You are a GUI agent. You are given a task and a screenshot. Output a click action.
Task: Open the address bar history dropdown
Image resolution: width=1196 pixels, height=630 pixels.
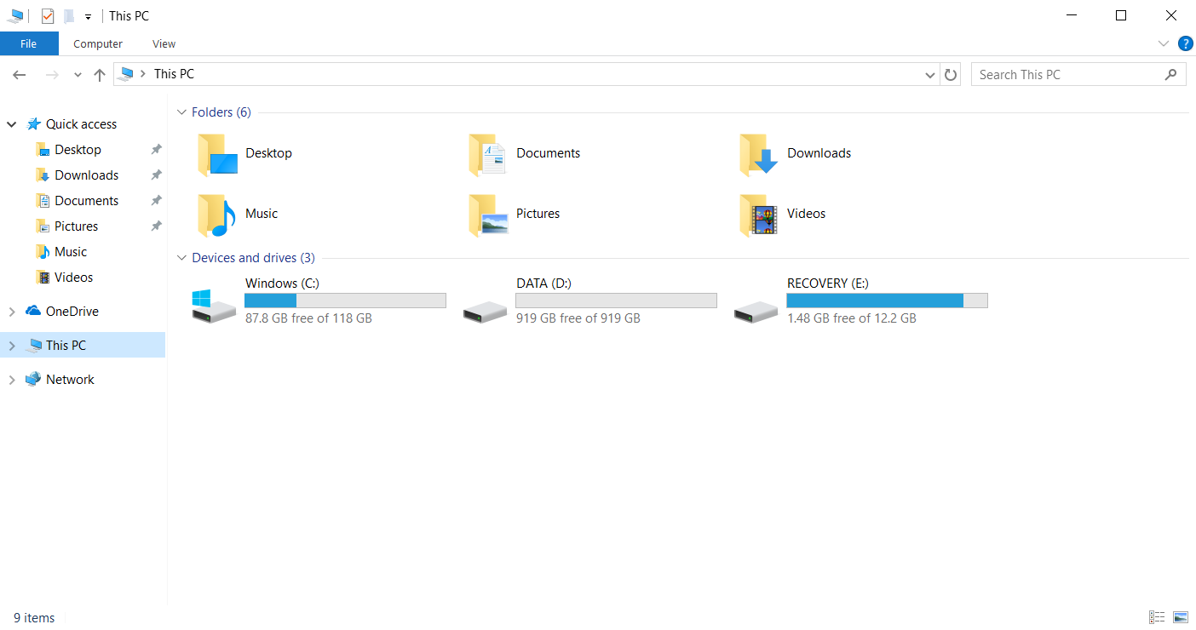coord(929,75)
